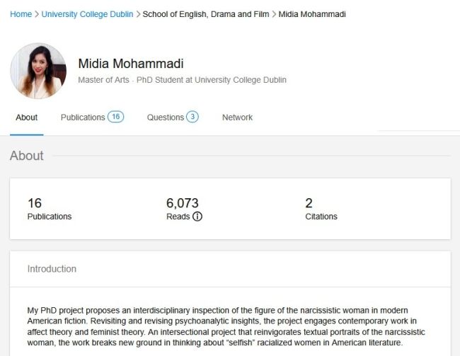
Task: Open Midia Mohammadi's profile photo
Action: (x=38, y=71)
